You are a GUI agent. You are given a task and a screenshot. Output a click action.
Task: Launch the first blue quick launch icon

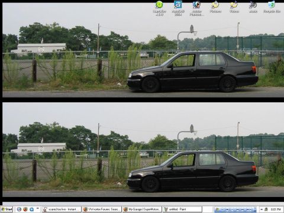click(19, 209)
